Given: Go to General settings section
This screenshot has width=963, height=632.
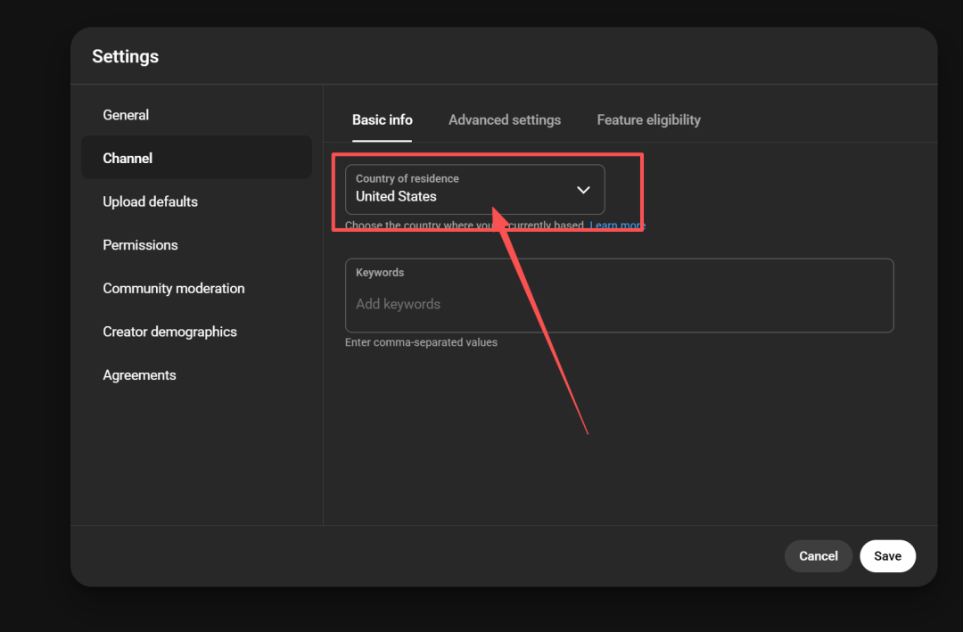Looking at the screenshot, I should coord(126,115).
